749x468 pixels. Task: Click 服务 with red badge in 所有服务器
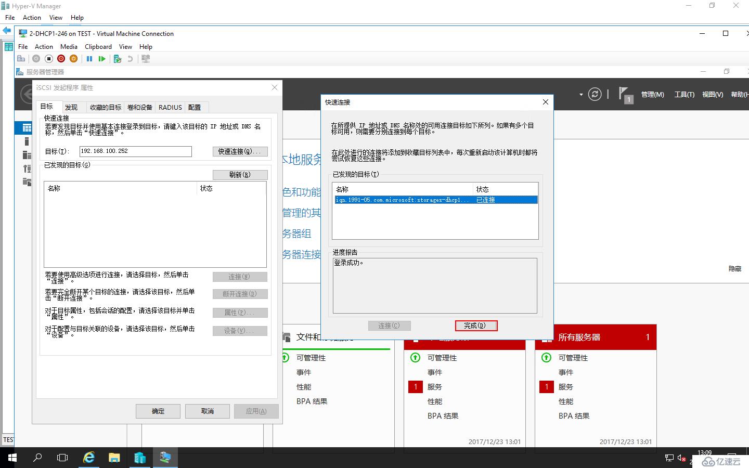(x=565, y=387)
